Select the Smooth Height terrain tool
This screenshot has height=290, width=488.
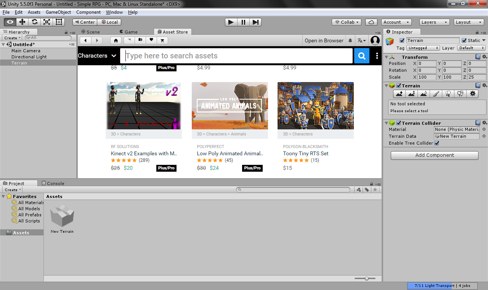tap(424, 93)
